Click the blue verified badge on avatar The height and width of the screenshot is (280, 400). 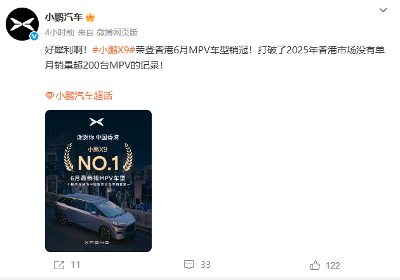pos(34,36)
